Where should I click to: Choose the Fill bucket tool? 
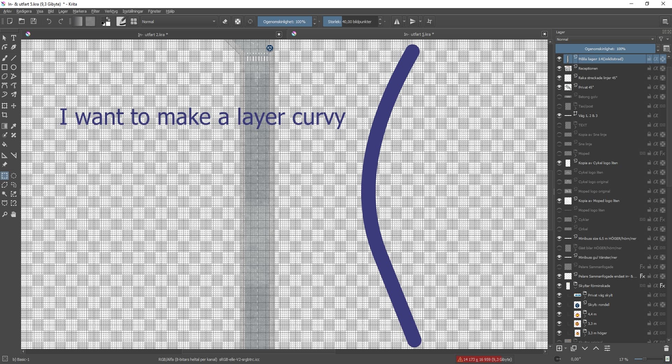pyautogui.click(x=5, y=144)
